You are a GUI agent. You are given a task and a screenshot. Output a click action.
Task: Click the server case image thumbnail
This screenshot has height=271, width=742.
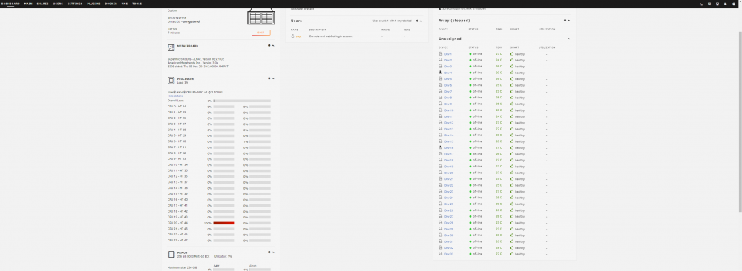pyautogui.click(x=261, y=17)
